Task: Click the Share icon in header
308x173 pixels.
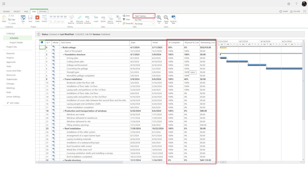Action: 280,11
